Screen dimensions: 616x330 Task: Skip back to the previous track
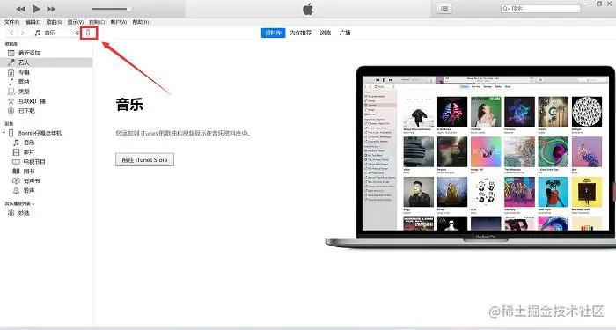pyautogui.click(x=20, y=9)
